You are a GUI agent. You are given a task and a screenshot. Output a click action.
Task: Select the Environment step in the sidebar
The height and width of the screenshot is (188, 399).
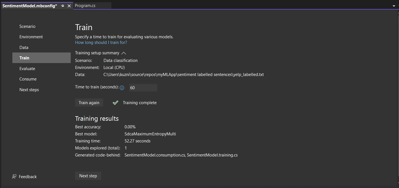31,37
